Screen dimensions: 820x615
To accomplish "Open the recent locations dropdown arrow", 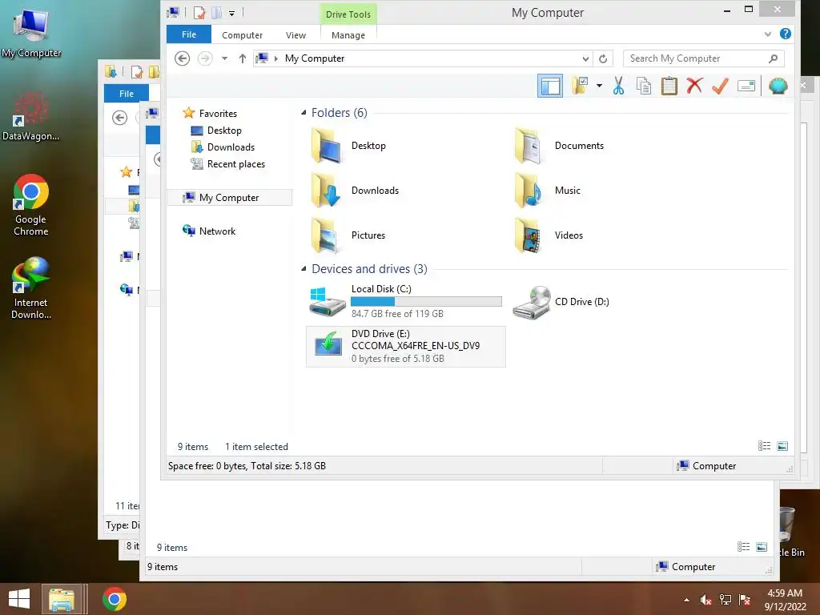I will tap(224, 58).
